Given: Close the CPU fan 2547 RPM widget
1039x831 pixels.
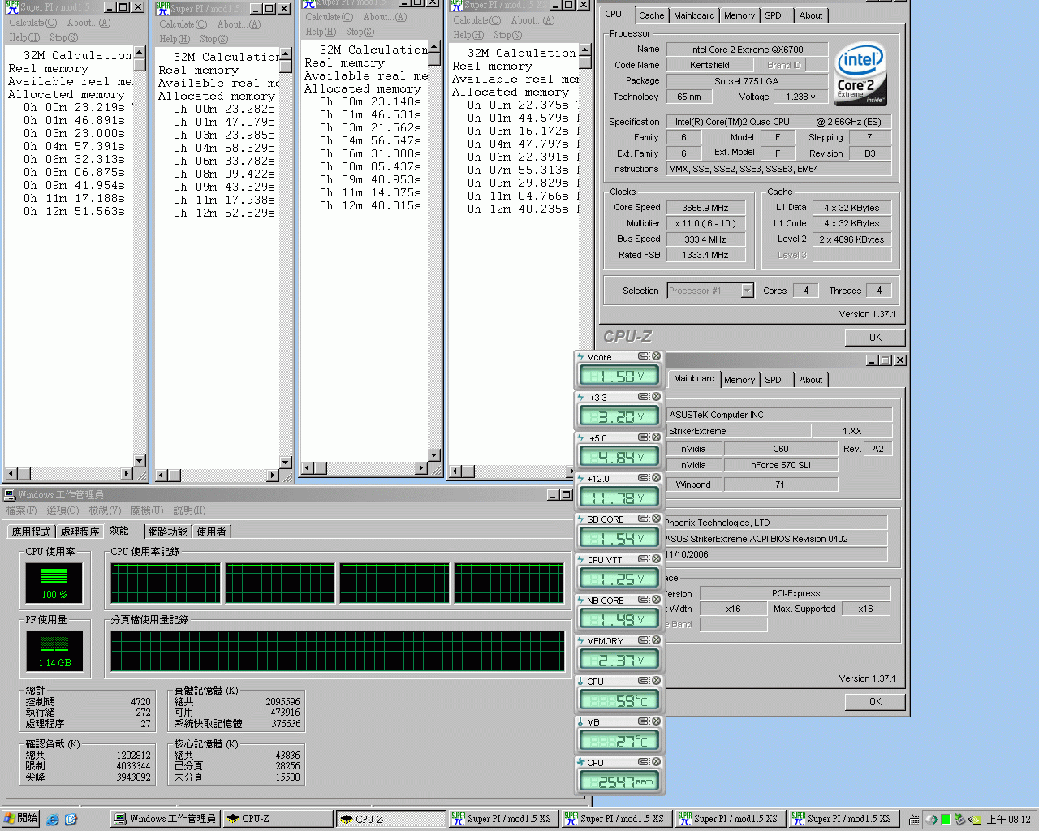Looking at the screenshot, I should tap(656, 762).
